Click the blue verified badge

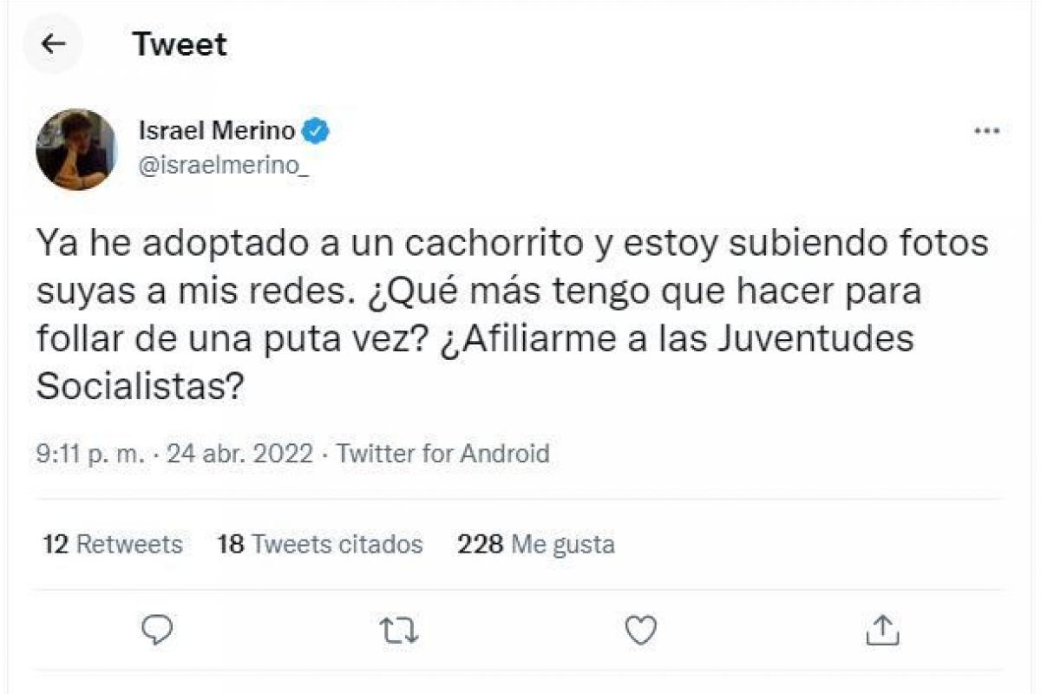coord(316,131)
